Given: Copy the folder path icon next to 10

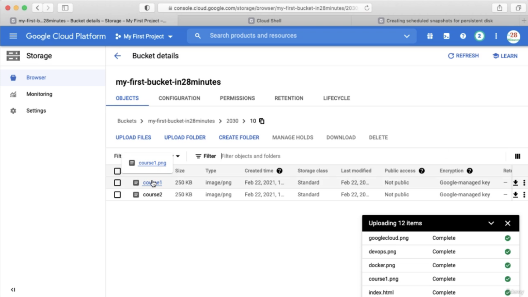Looking at the screenshot, I should 262,121.
